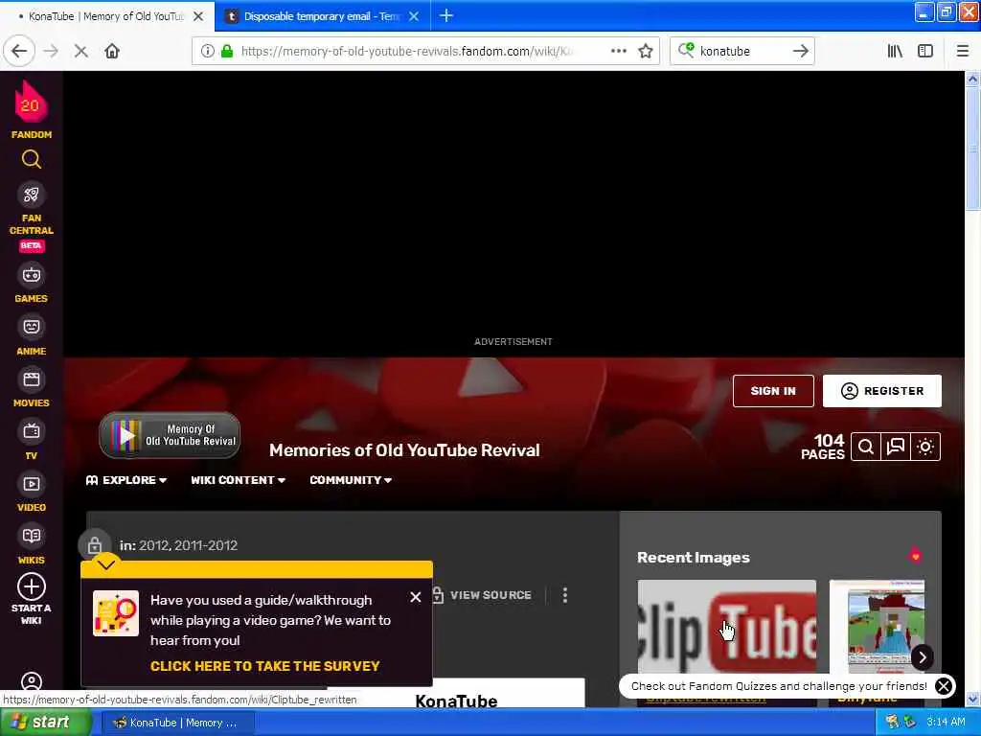Stop loading the page
Image resolution: width=981 pixels, height=736 pixels.
tap(80, 52)
